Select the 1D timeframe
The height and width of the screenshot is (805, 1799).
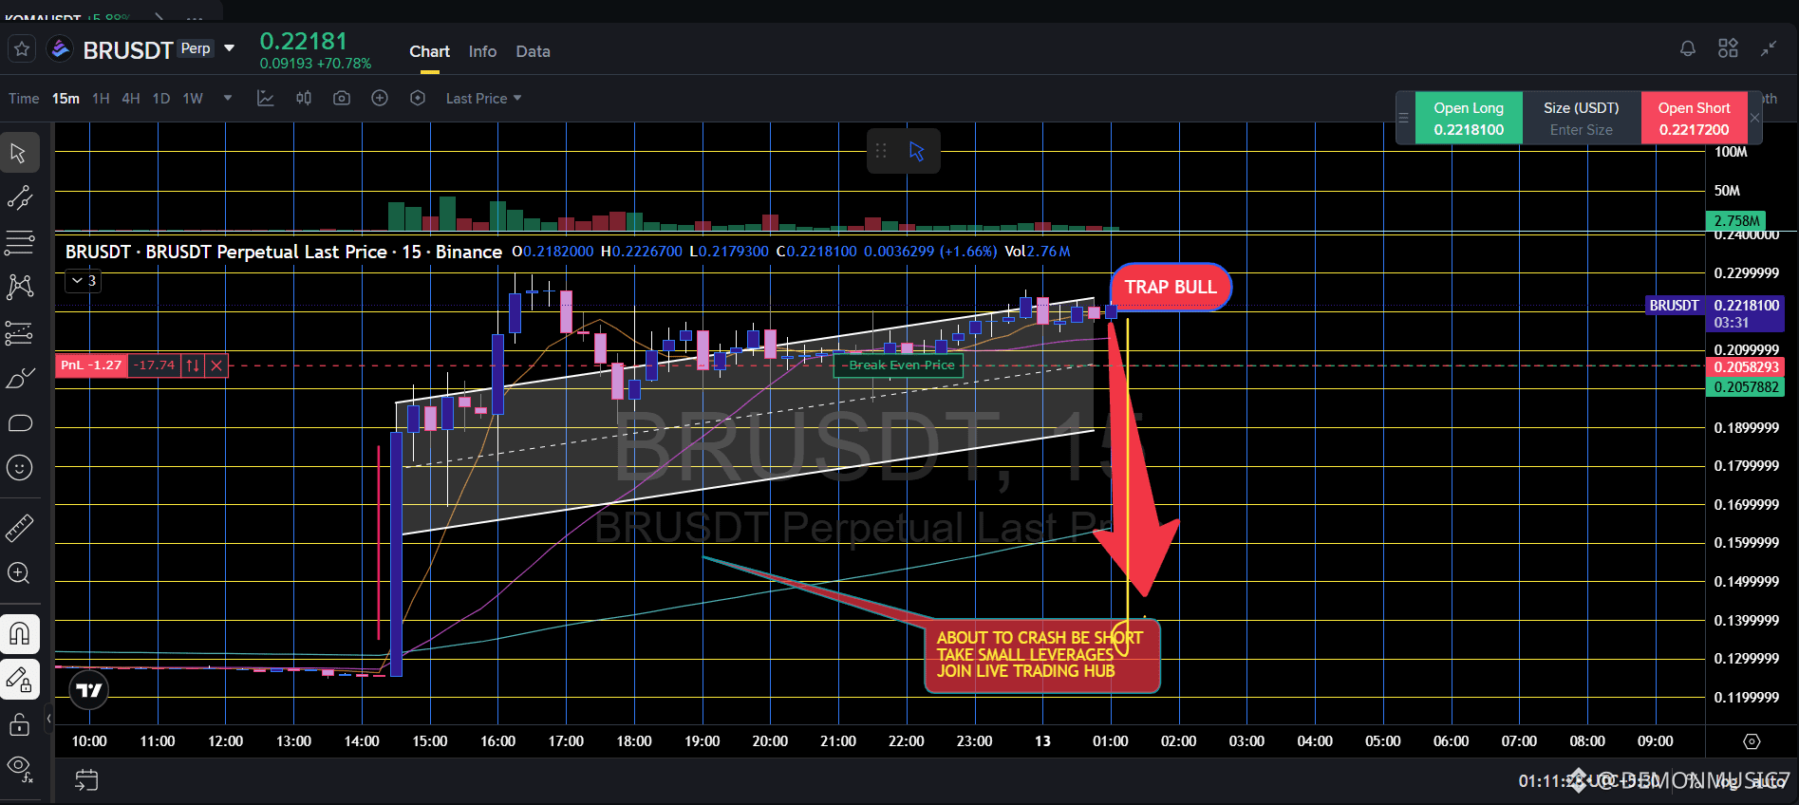(x=161, y=99)
